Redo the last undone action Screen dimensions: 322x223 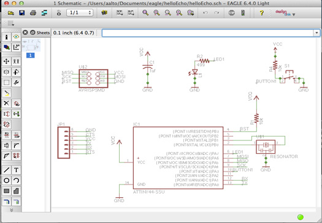217,13
